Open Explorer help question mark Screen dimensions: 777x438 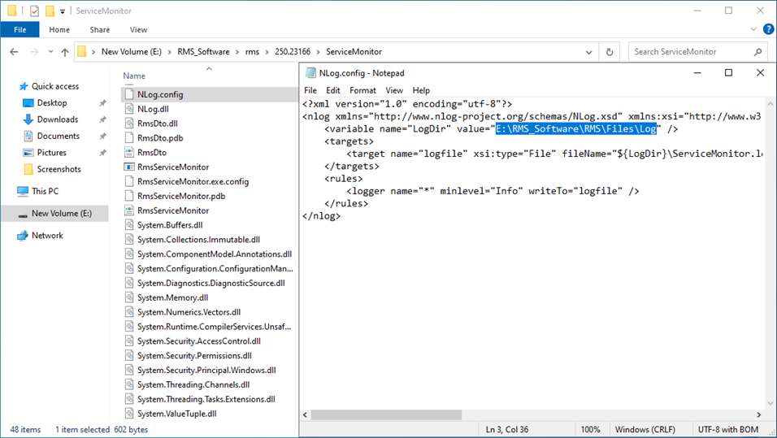[x=768, y=29]
